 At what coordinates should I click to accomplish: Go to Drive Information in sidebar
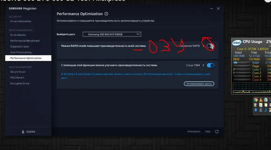point(21,21)
